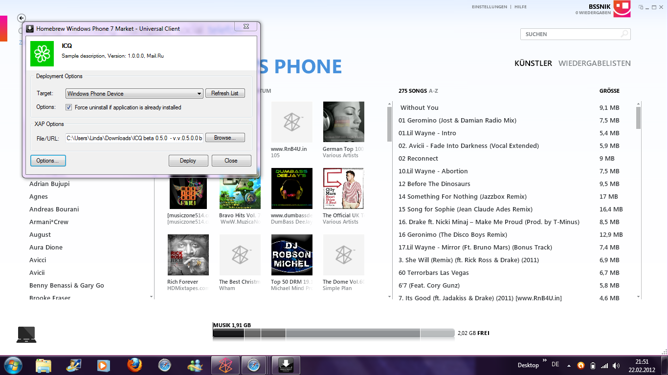Click the volume speaker tray icon
This screenshot has width=668, height=375.
(616, 365)
